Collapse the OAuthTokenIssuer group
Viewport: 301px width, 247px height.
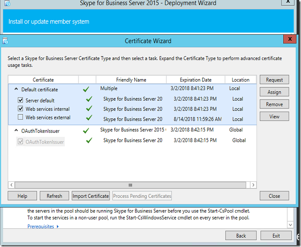[16, 131]
